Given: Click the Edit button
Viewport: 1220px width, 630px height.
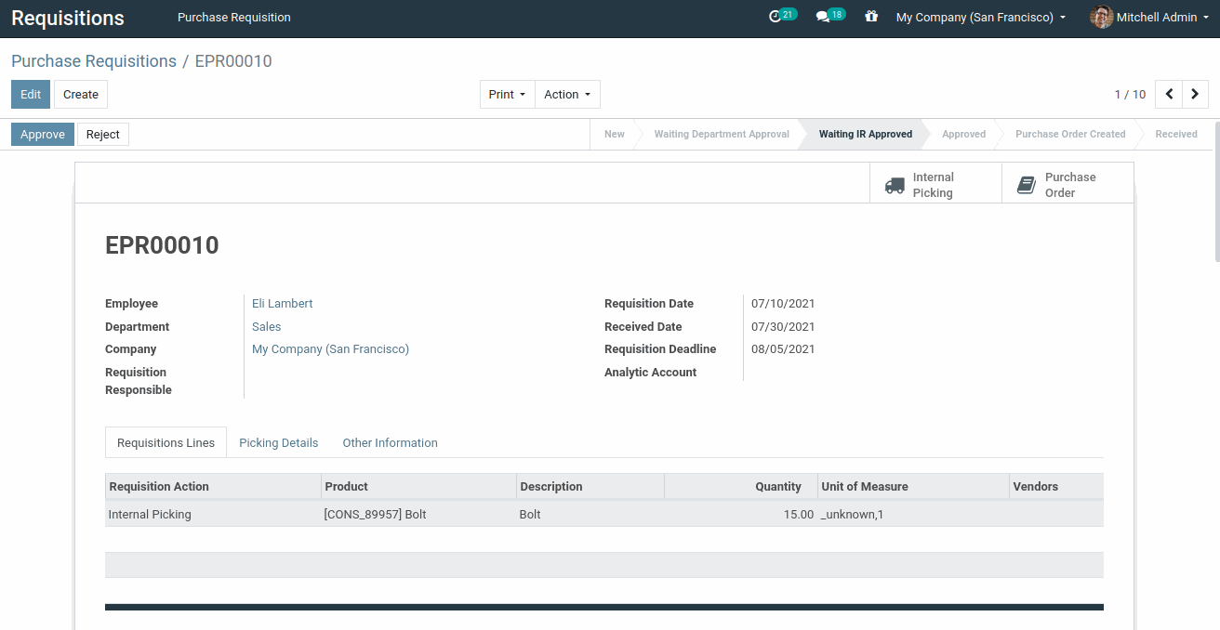Looking at the screenshot, I should click(31, 94).
